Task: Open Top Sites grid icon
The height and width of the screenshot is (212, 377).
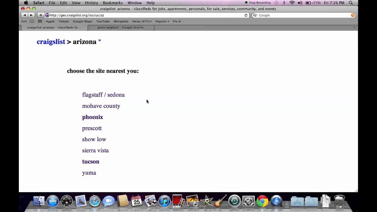Action: (x=40, y=21)
